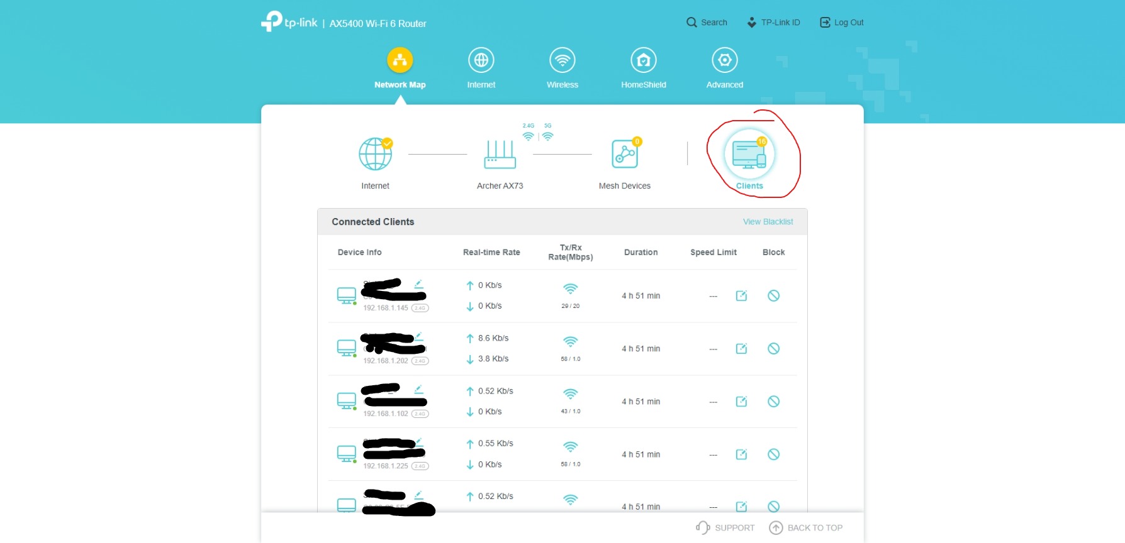Rename the device at 192.168.1.225
The image size is (1125, 543).
pos(418,442)
